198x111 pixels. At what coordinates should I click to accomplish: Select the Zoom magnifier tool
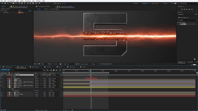pos(8,3)
